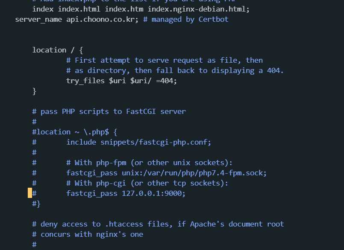The height and width of the screenshot is (250, 344).
Task: Place cursor on 'location / {' line
Action: pyautogui.click(x=58, y=50)
